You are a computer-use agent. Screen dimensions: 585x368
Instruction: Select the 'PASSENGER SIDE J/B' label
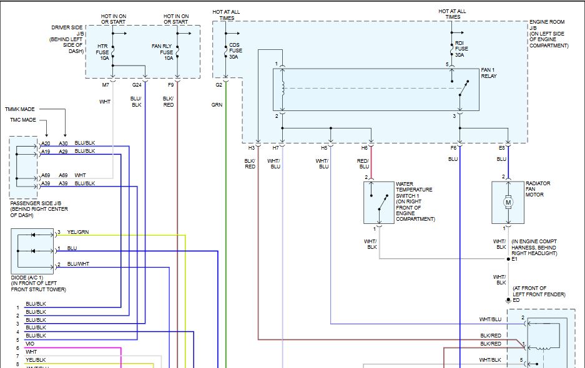point(36,203)
